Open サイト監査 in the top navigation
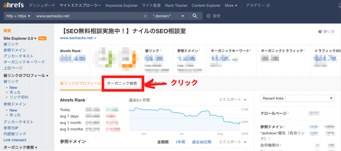Viewport: 341px width, 151px height. [x=151, y=5]
